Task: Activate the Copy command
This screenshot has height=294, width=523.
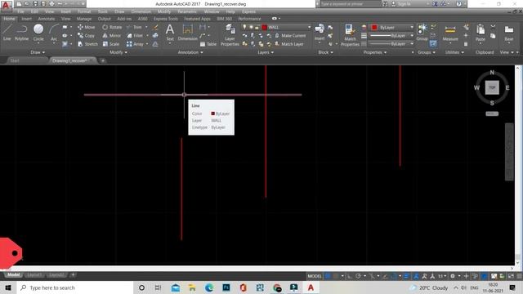Action: [86, 35]
